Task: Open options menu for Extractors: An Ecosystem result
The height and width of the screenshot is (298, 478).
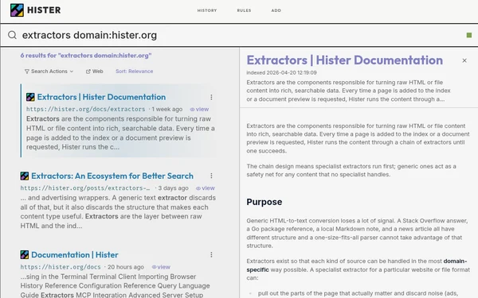Action: (211, 176)
